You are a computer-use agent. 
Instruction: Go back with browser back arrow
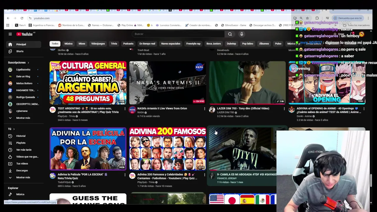tap(8, 18)
